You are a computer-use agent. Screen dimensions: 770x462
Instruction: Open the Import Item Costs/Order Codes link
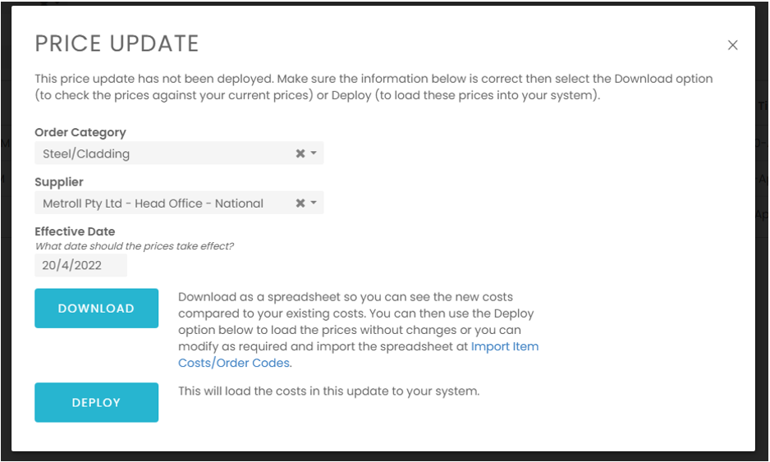504,347
